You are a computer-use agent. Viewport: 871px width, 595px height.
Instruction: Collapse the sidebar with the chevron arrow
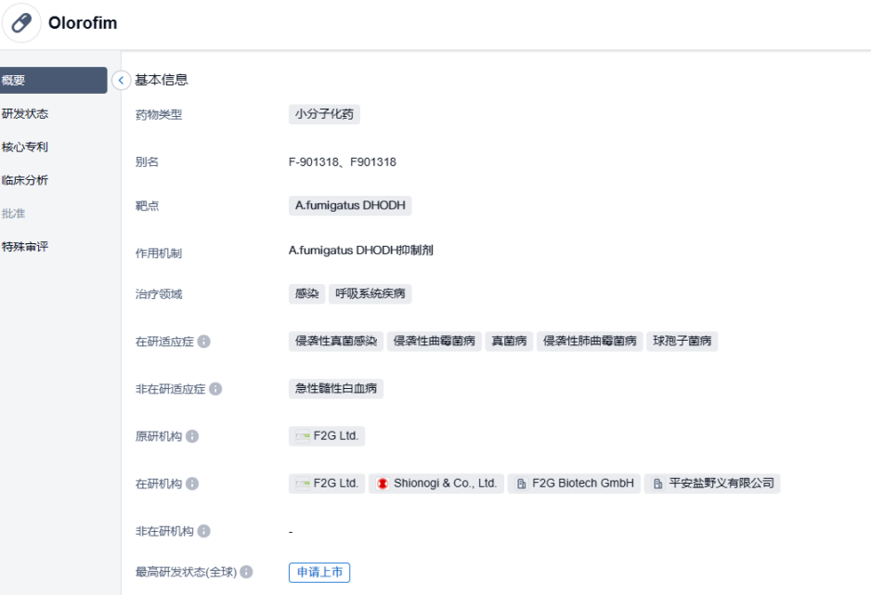pyautogui.click(x=121, y=81)
